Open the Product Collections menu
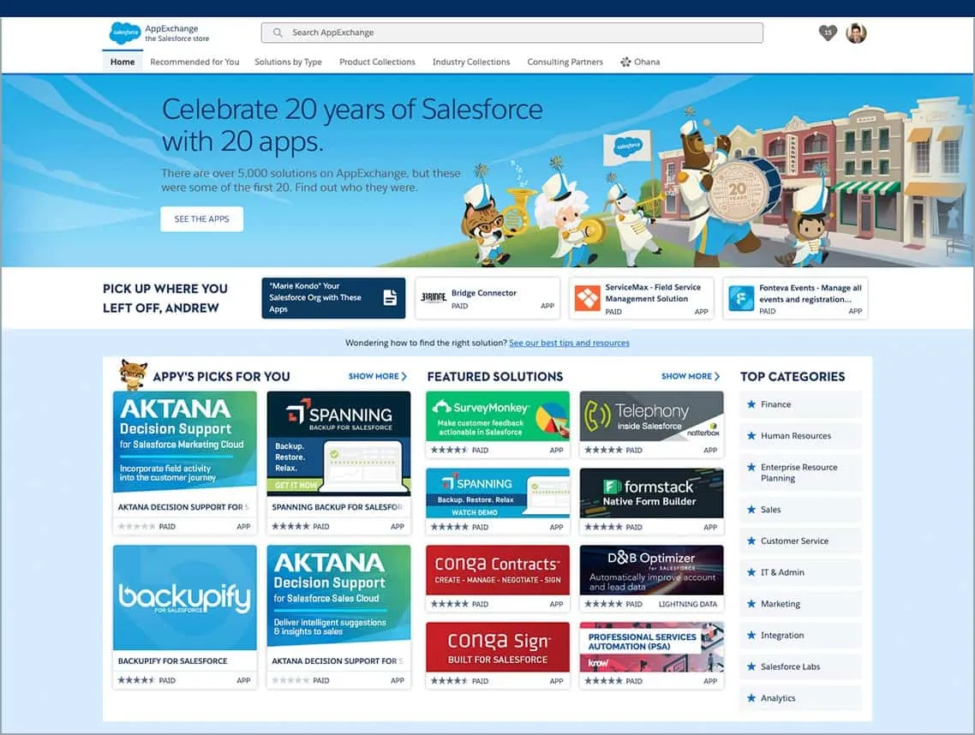 (377, 62)
